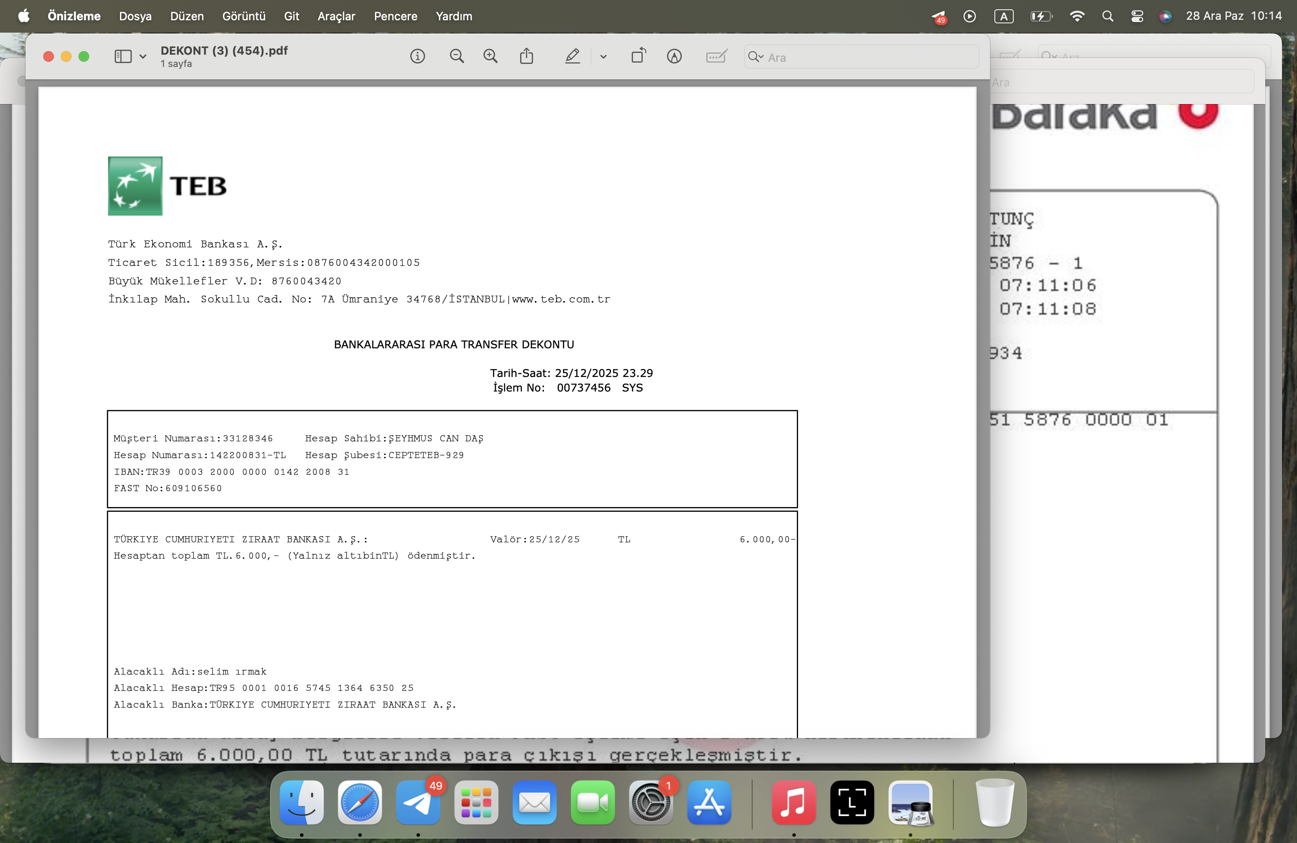
Task: Open the Pencere menu
Action: 396,16
